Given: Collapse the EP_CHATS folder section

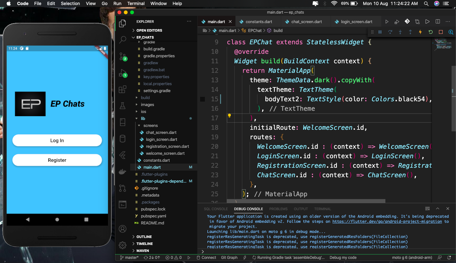Looking at the screenshot, I should point(145,37).
